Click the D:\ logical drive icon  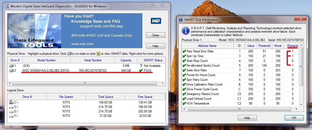tap(11, 107)
